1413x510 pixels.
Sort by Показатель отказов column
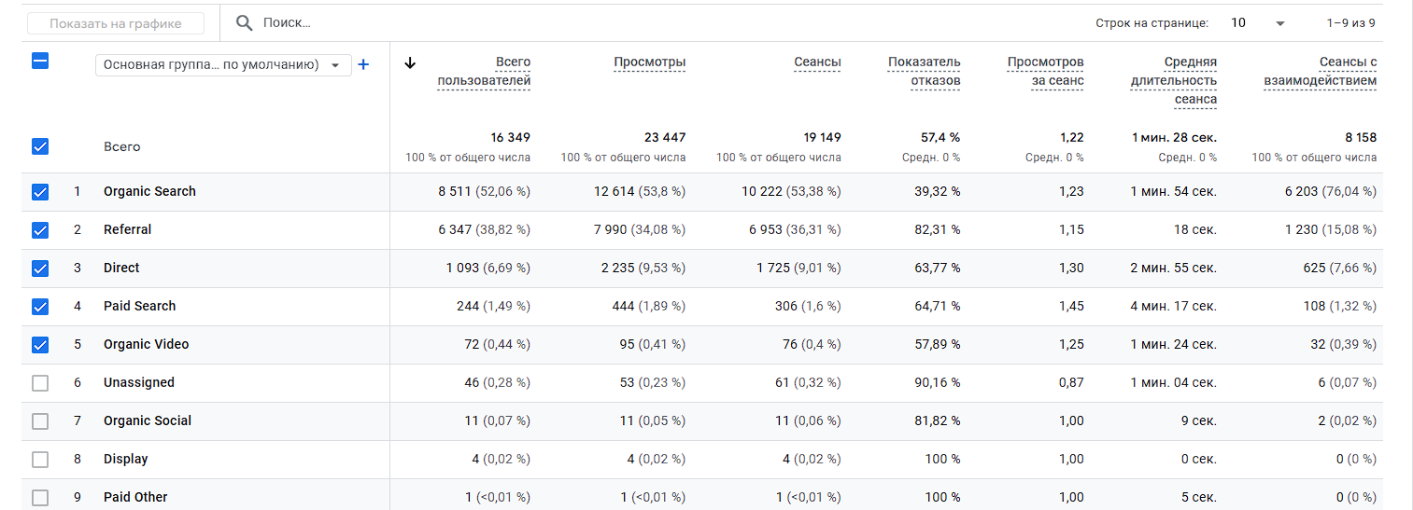coord(924,72)
